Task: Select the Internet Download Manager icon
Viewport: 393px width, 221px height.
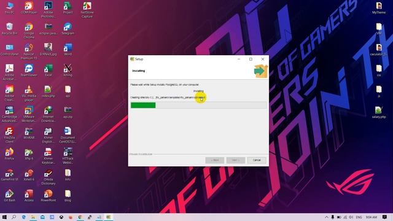Action: [49, 114]
